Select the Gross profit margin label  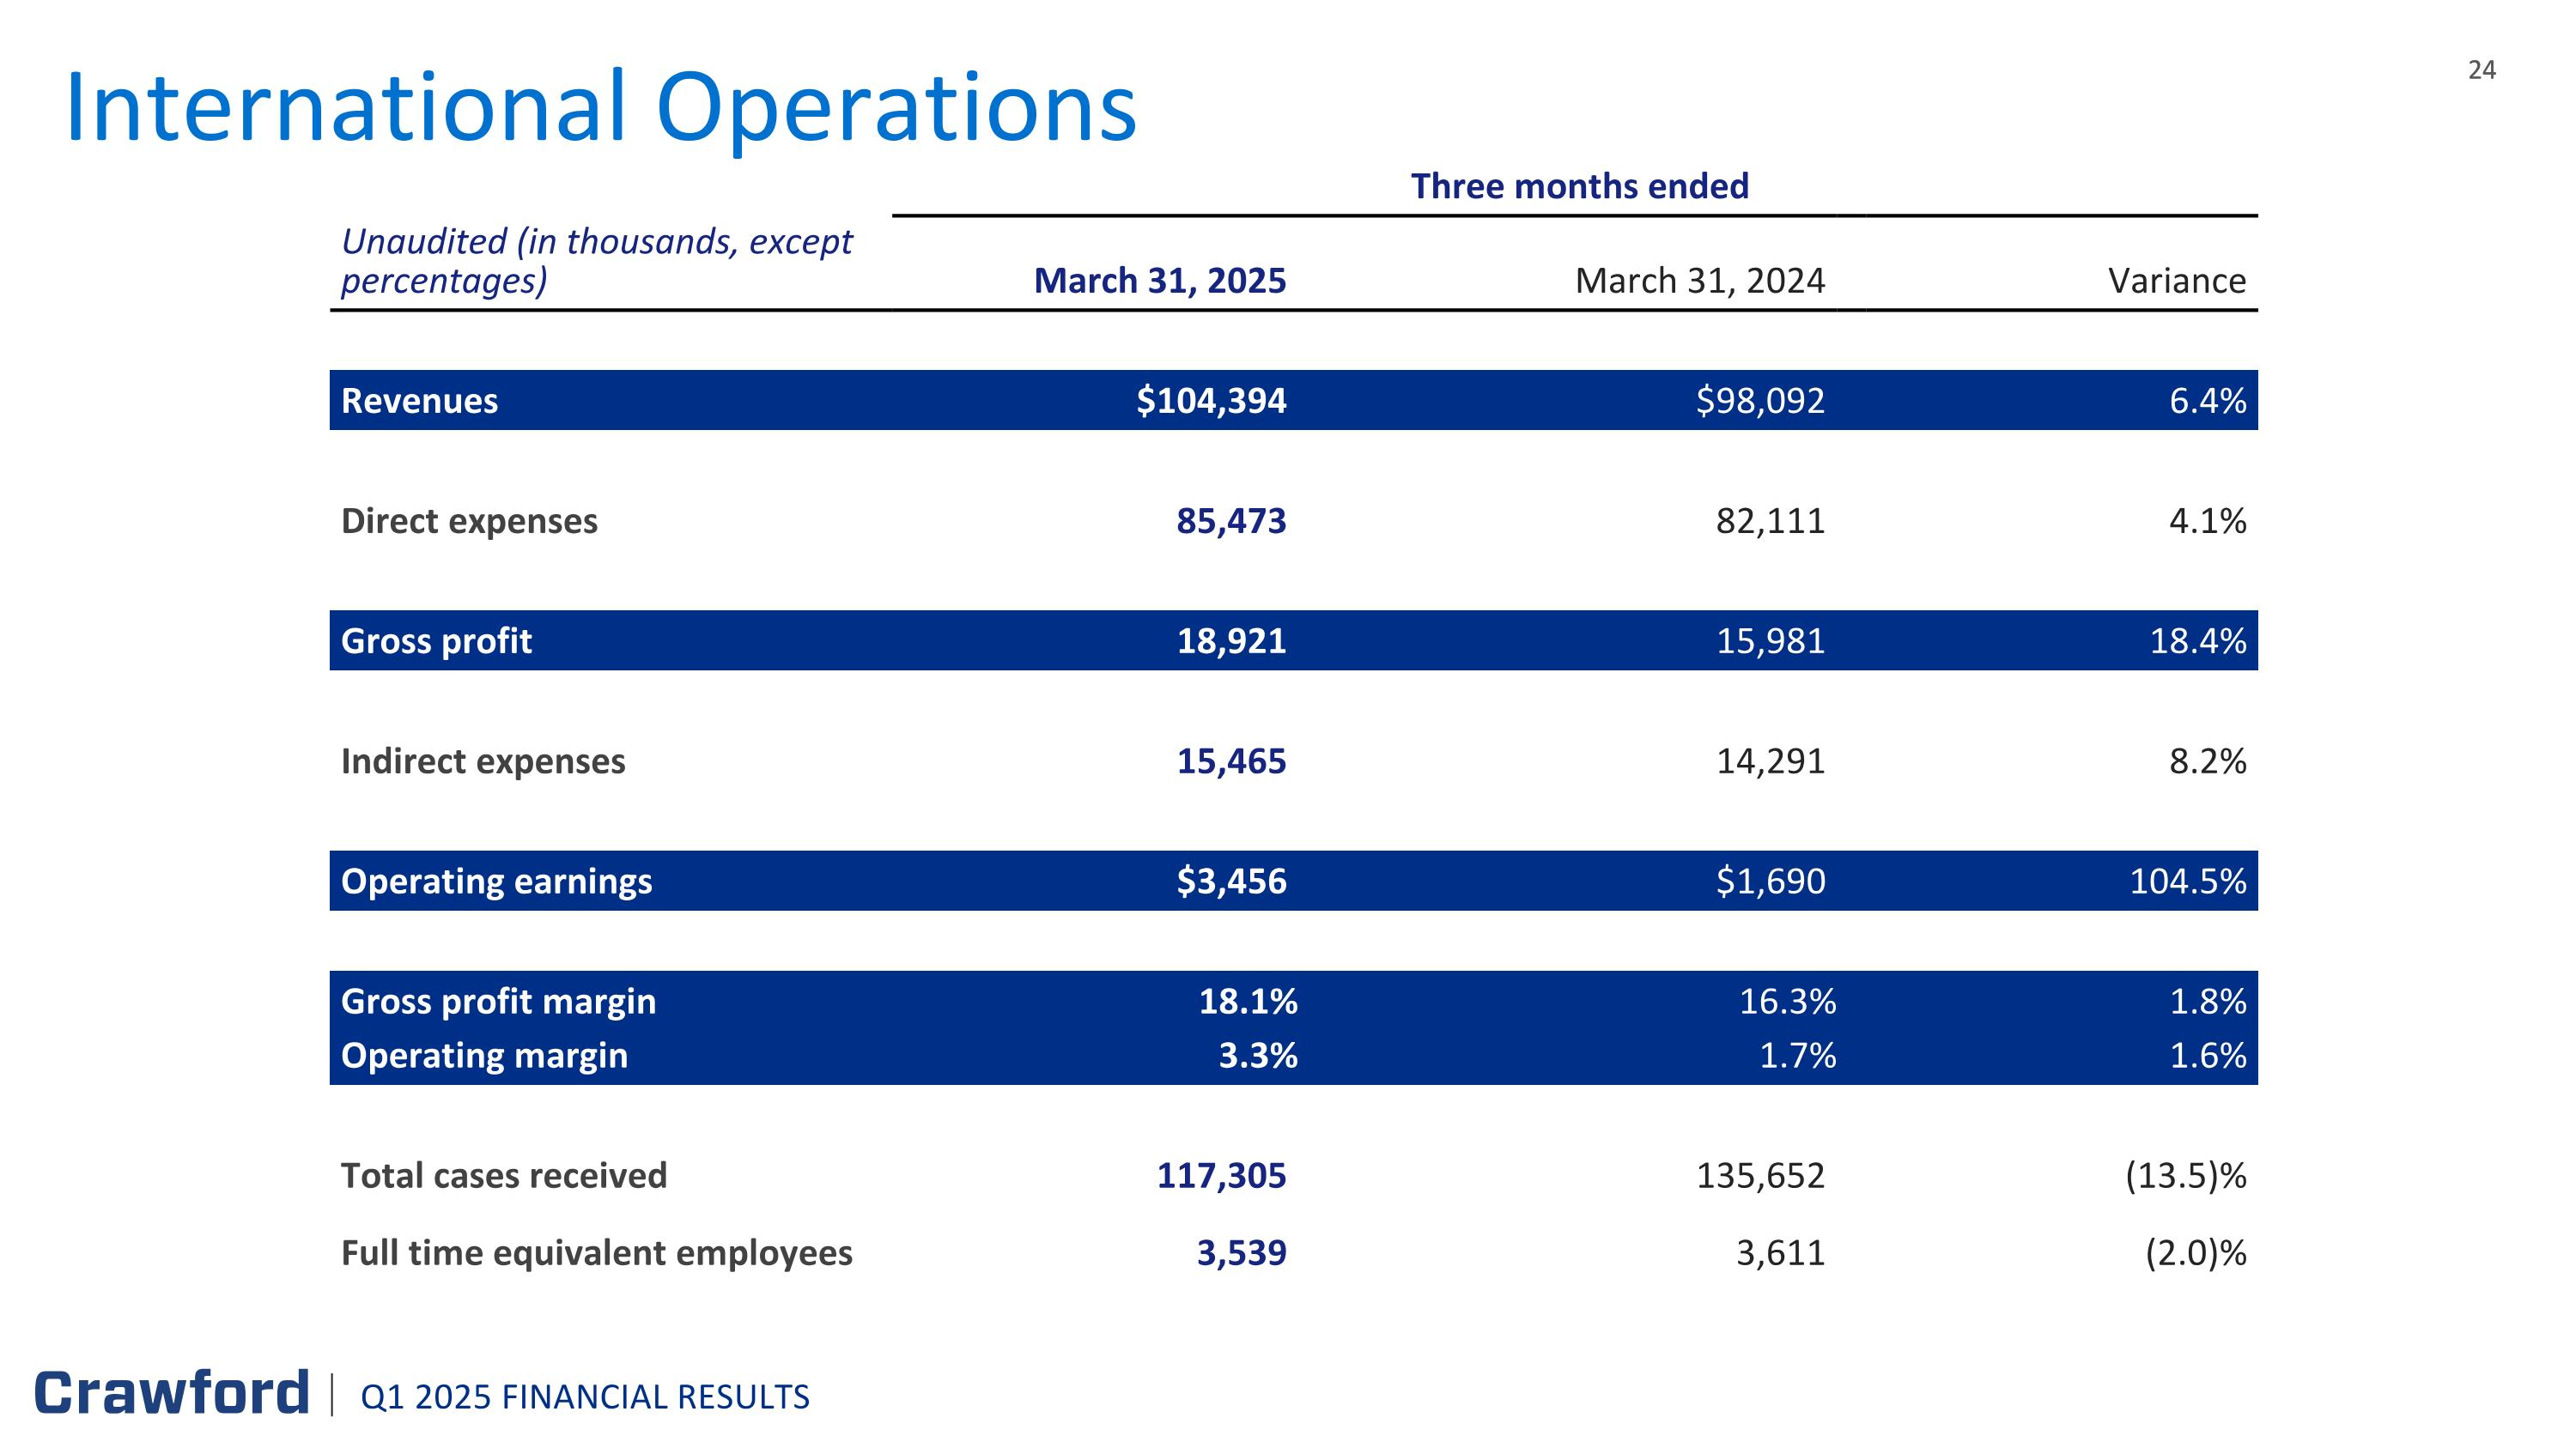pos(498,1002)
